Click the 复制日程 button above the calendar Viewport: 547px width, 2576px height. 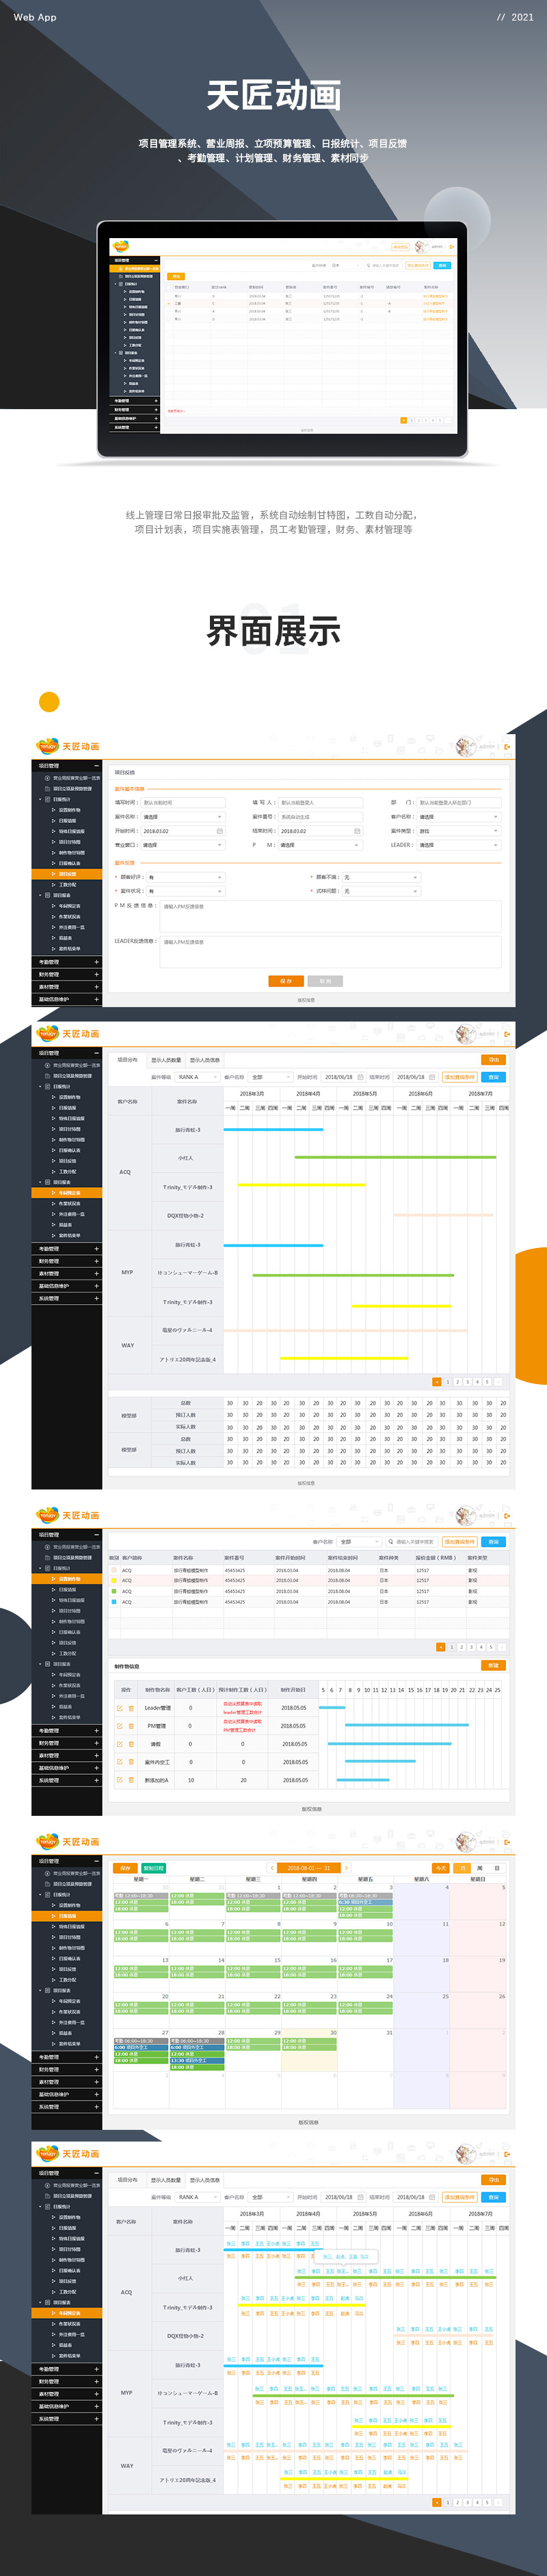[153, 1868]
